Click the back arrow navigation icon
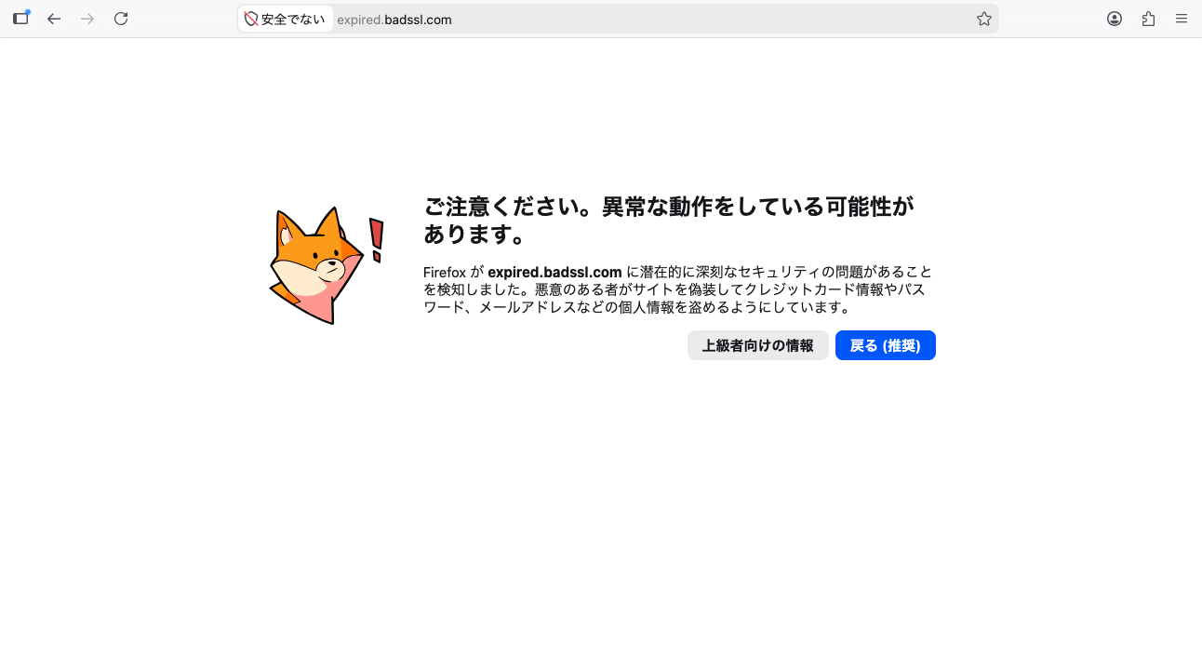This screenshot has width=1202, height=671. (54, 19)
